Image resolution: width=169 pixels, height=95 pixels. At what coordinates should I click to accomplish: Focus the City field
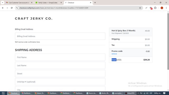pyautogui.click(x=60, y=89)
